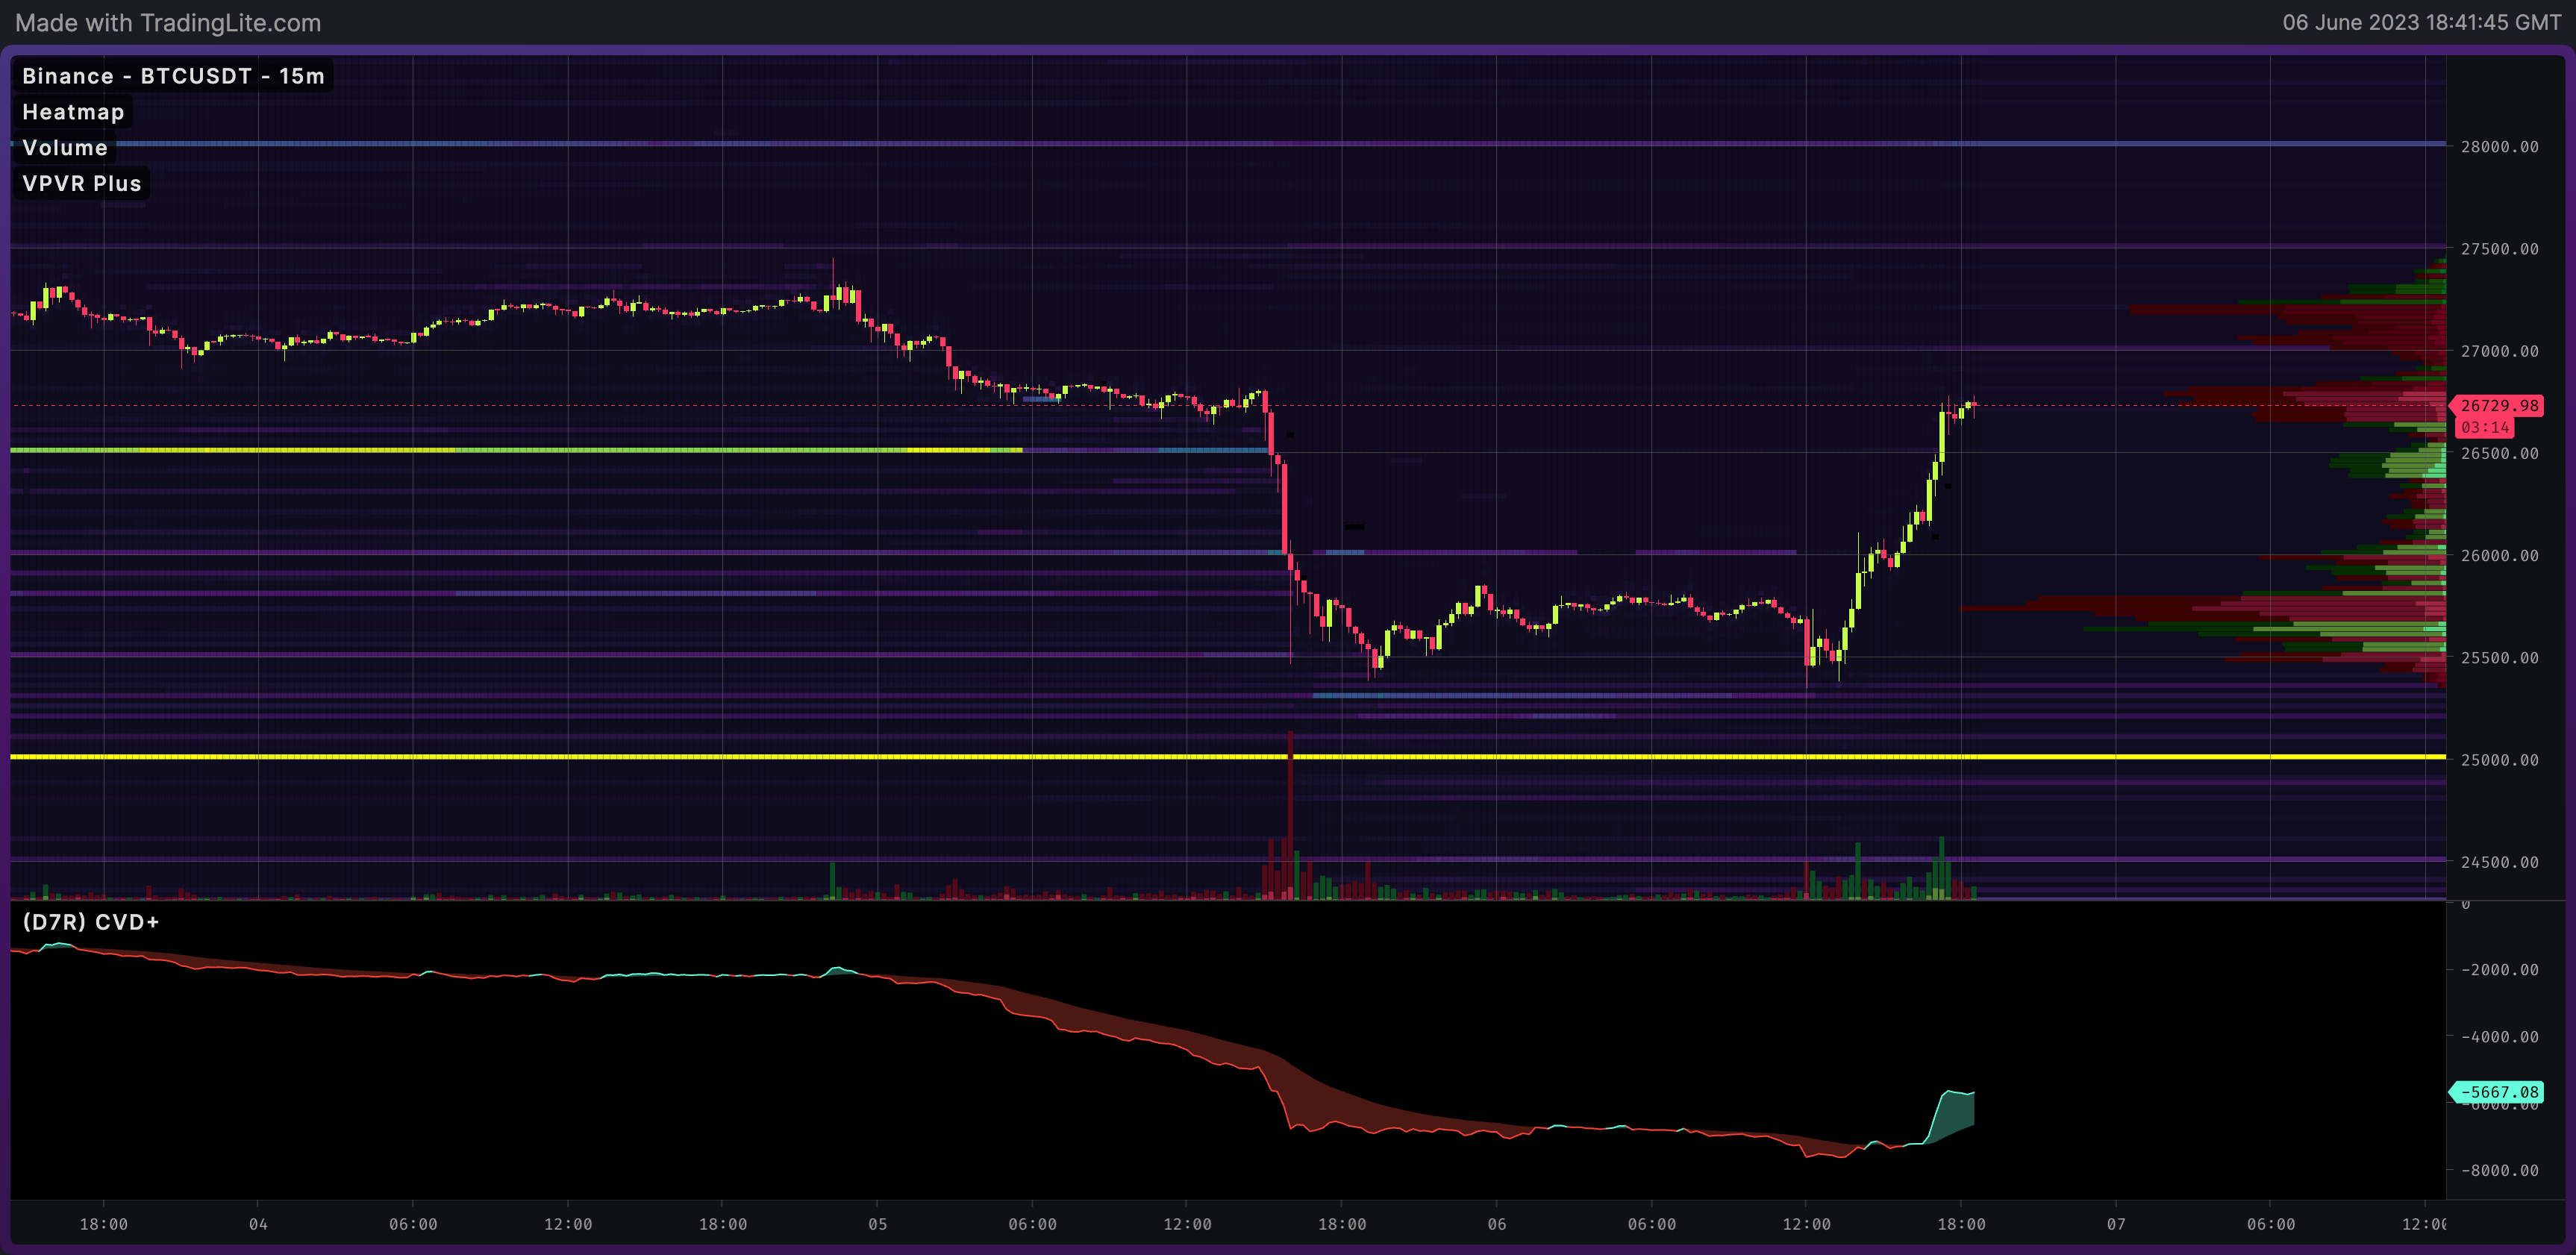This screenshot has width=2576, height=1255.
Task: Click the Made with TradingLite.com watermark
Action: click(168, 23)
